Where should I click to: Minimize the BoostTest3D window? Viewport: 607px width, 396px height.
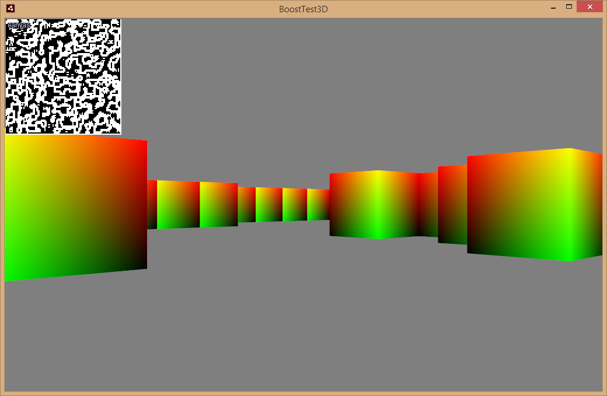(x=553, y=8)
